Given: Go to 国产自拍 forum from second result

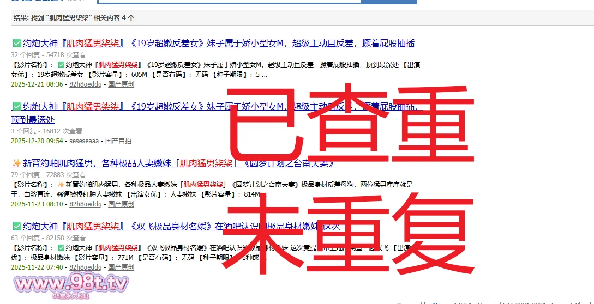Looking at the screenshot, I should 118,141.
